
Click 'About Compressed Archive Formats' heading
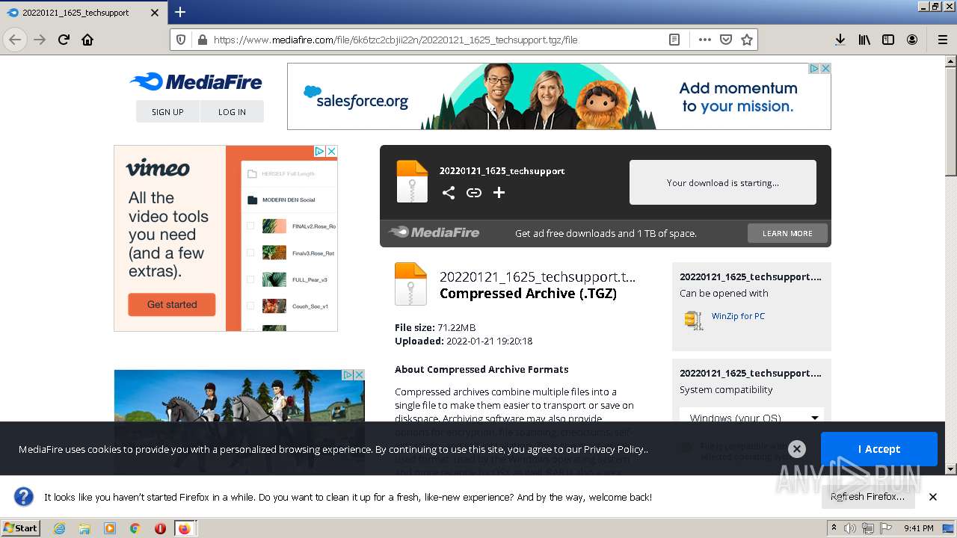pyautogui.click(x=481, y=369)
